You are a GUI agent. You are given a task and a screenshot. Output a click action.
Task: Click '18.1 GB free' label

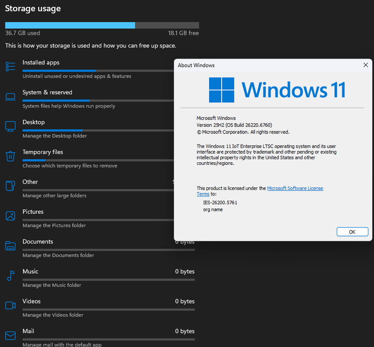pos(184,33)
